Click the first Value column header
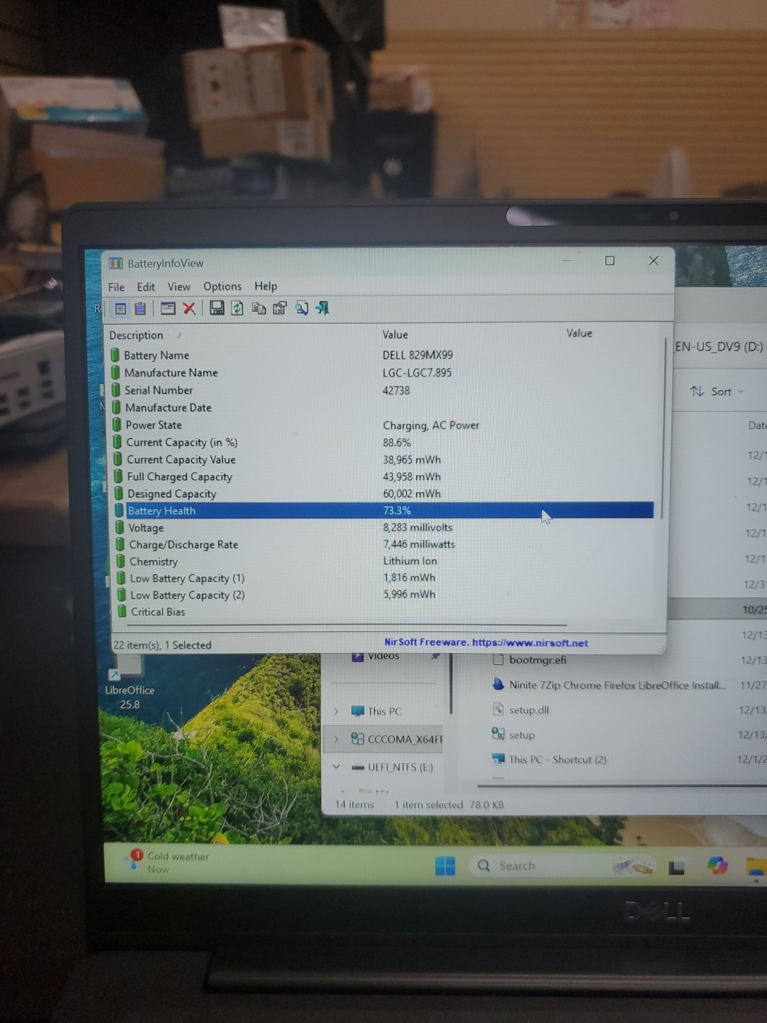 point(395,335)
